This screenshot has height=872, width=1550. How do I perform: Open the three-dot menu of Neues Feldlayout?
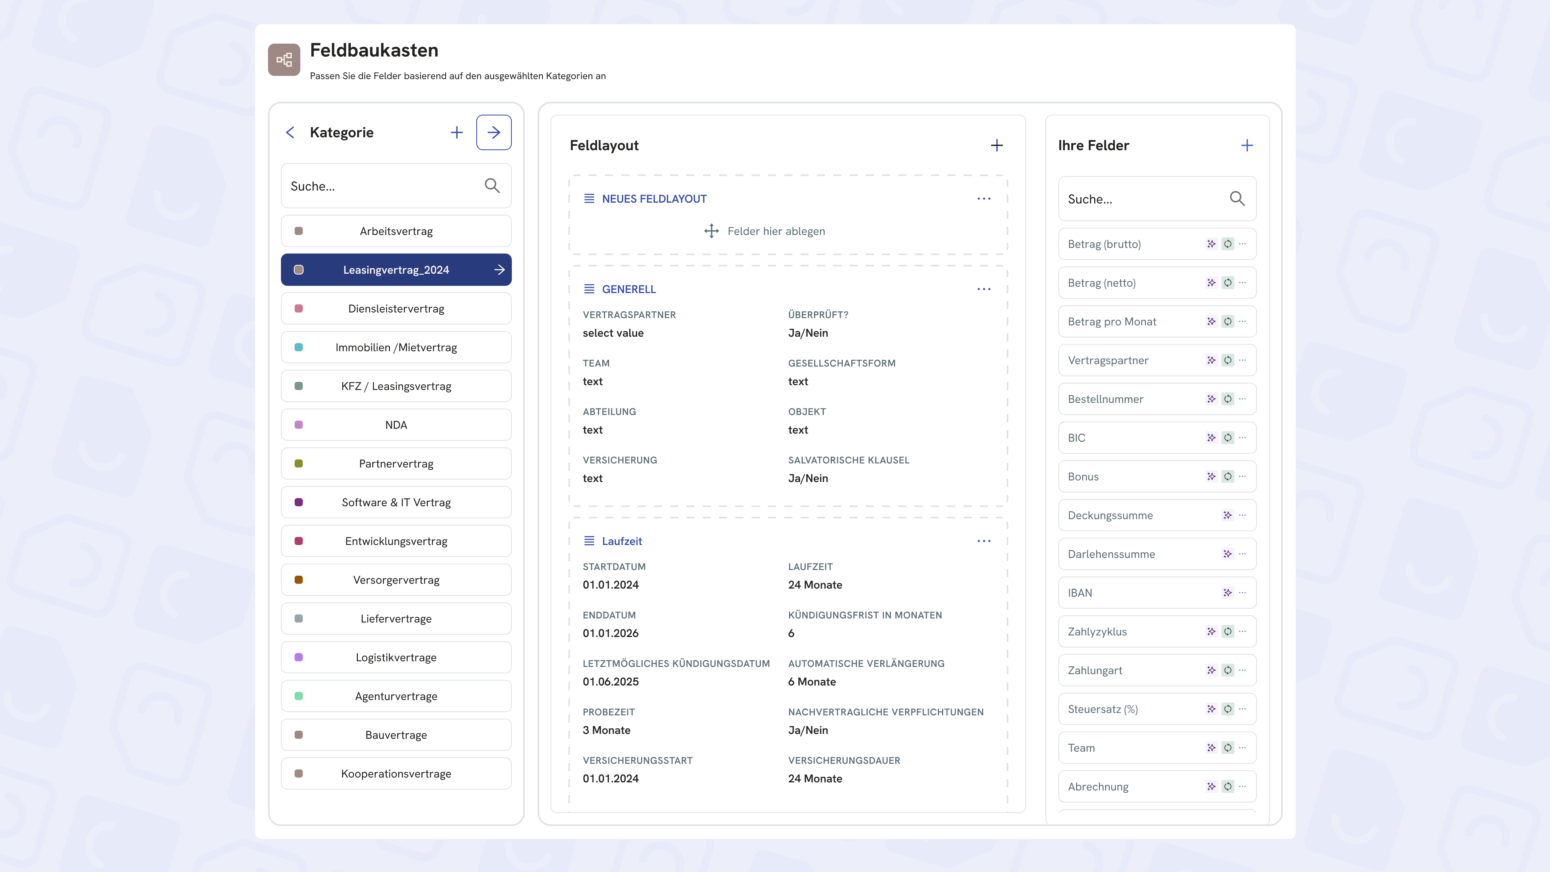[984, 199]
